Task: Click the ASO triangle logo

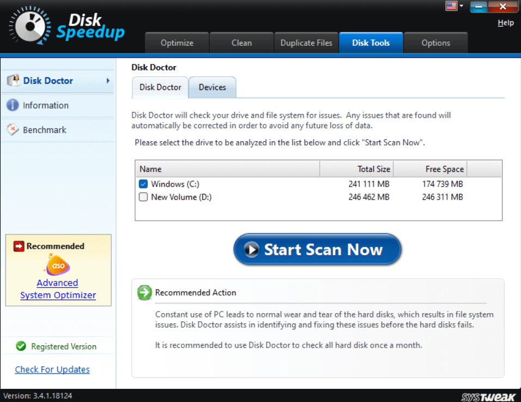Action: click(x=57, y=266)
